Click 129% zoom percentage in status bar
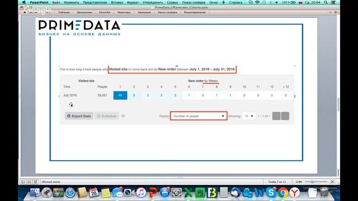 pos(299,182)
